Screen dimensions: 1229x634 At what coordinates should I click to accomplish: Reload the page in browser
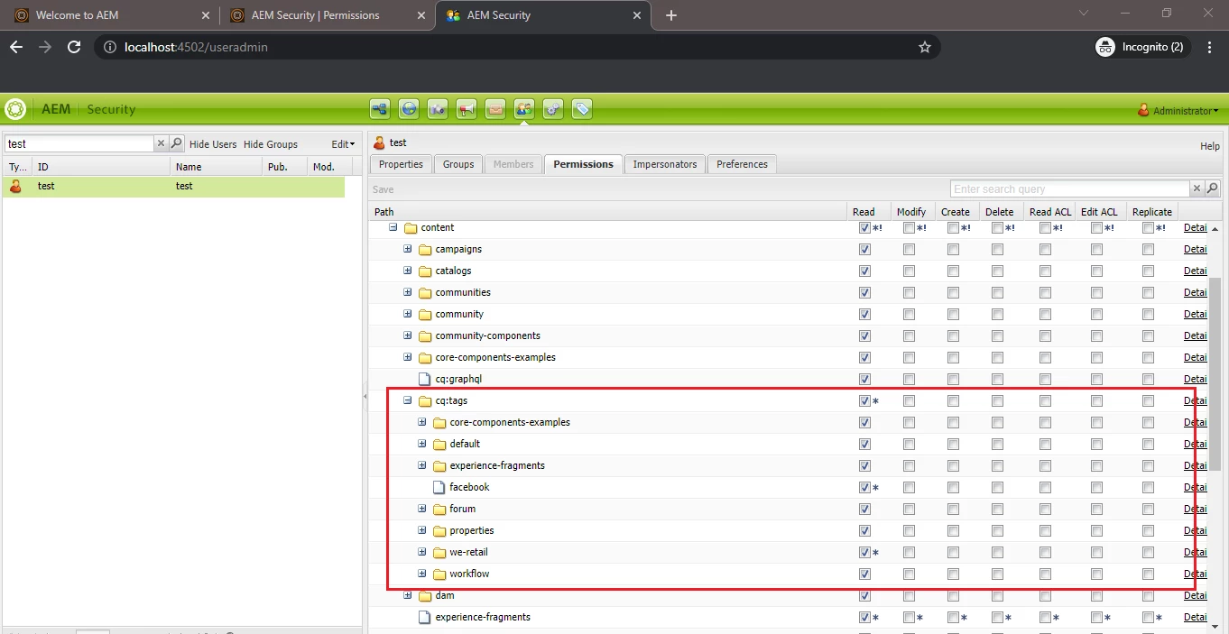pyautogui.click(x=75, y=47)
